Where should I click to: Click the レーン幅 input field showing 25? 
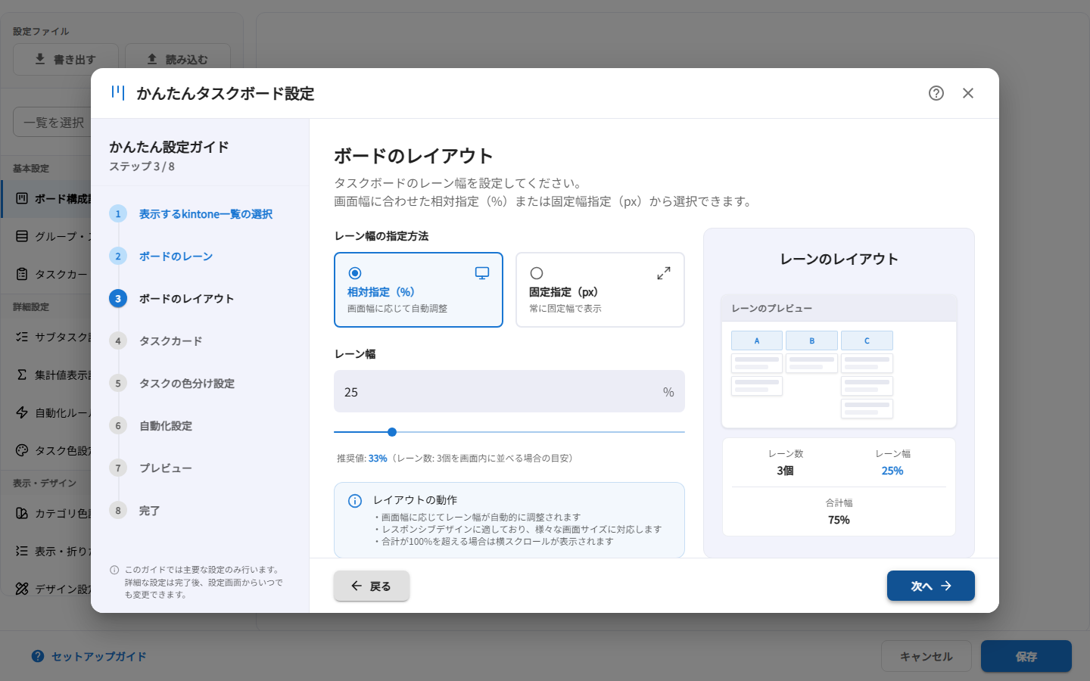point(509,391)
